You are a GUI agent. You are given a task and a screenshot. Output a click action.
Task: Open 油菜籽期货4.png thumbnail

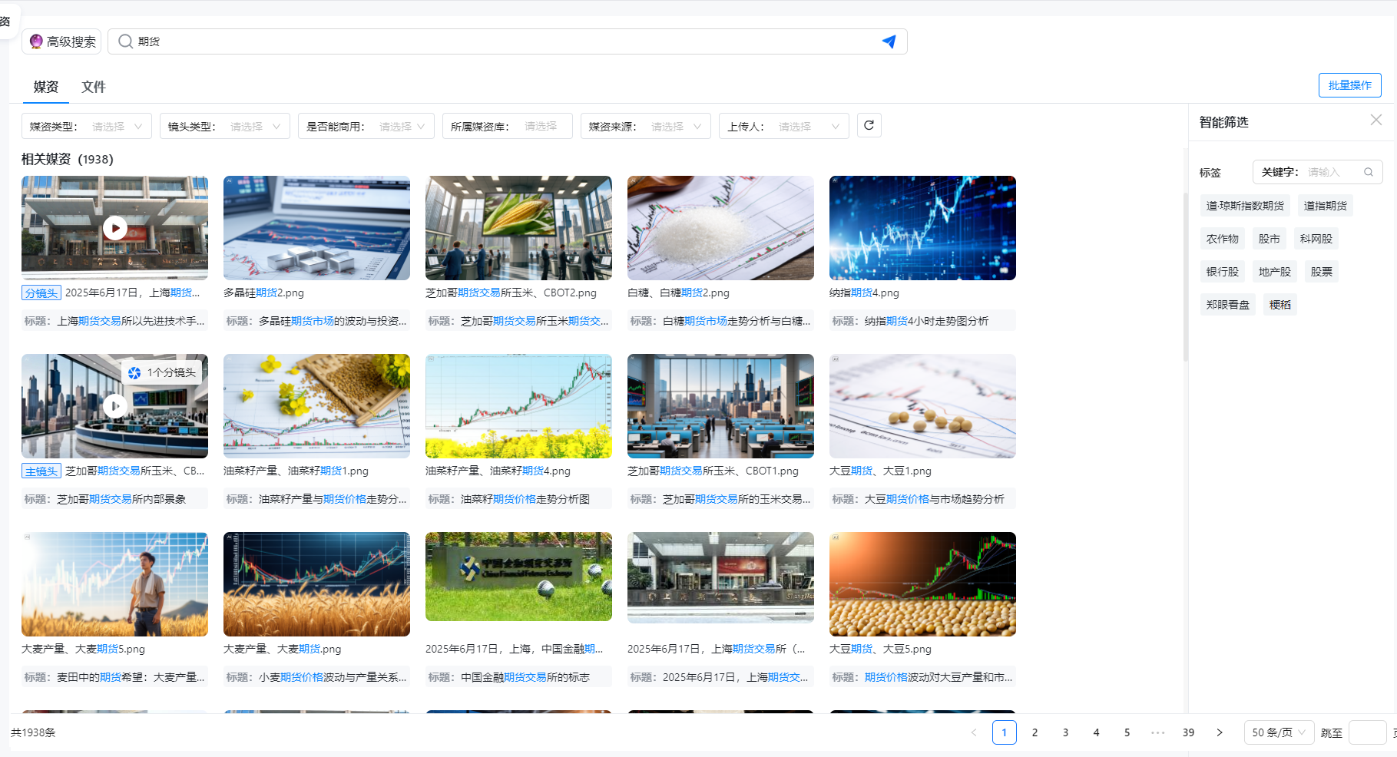[518, 406]
